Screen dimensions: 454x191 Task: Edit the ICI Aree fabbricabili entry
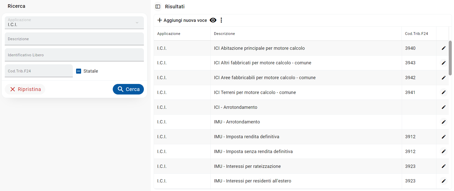click(x=444, y=78)
